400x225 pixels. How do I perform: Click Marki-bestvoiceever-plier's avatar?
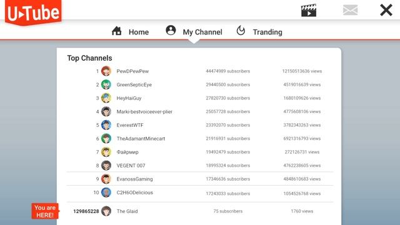point(106,111)
